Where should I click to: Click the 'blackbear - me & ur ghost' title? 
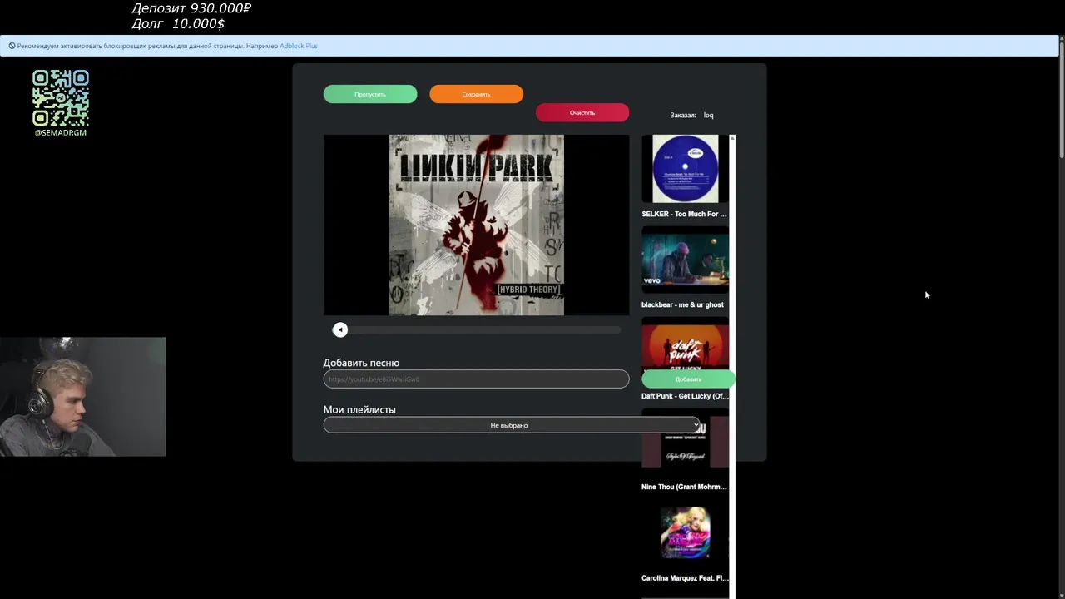(682, 304)
